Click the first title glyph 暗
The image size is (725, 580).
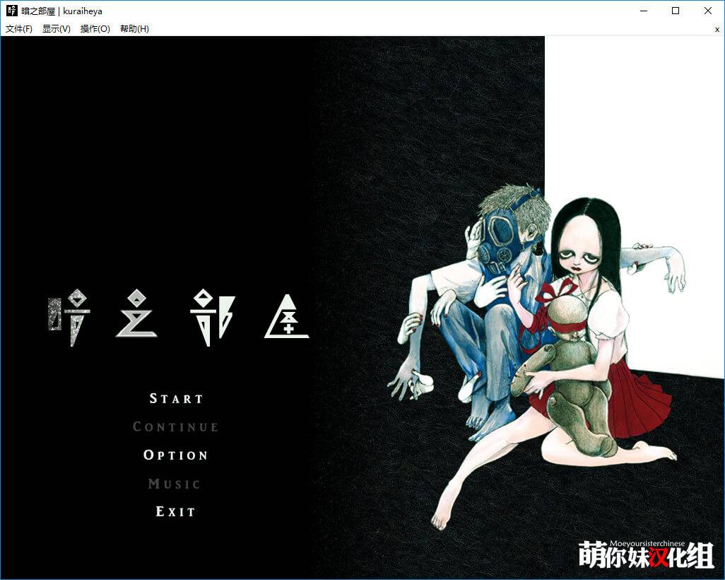(x=69, y=320)
